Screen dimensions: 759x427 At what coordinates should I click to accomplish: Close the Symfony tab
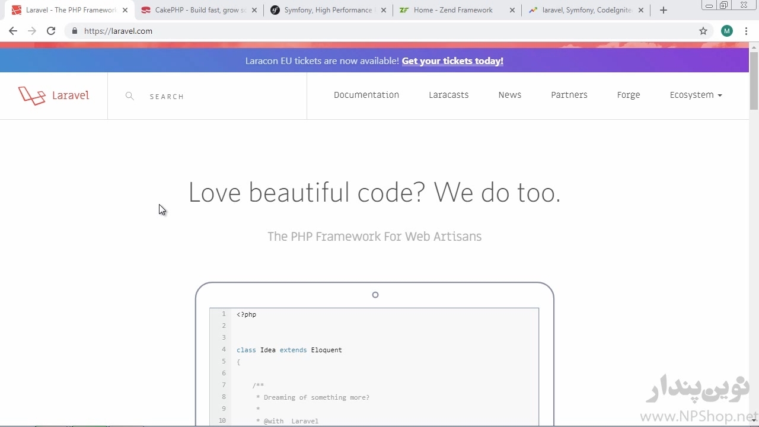[x=383, y=10]
